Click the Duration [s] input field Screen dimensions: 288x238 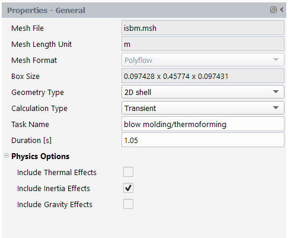tap(203, 140)
